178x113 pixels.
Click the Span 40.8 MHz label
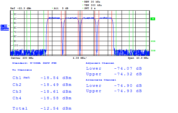(x=138, y=58)
